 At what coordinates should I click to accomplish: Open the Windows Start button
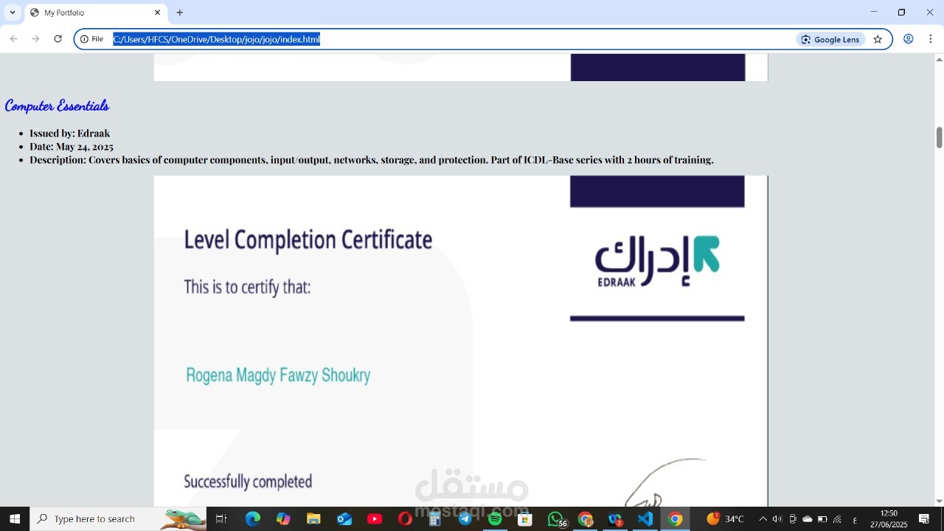(x=15, y=518)
